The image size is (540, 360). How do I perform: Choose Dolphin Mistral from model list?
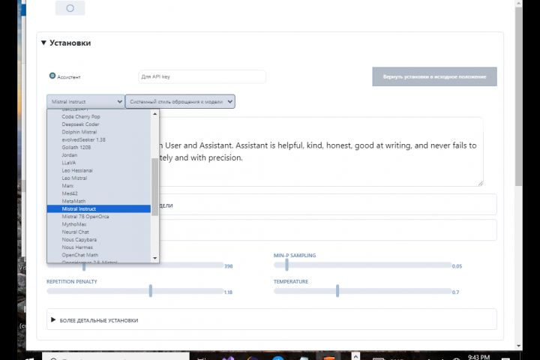coord(79,132)
